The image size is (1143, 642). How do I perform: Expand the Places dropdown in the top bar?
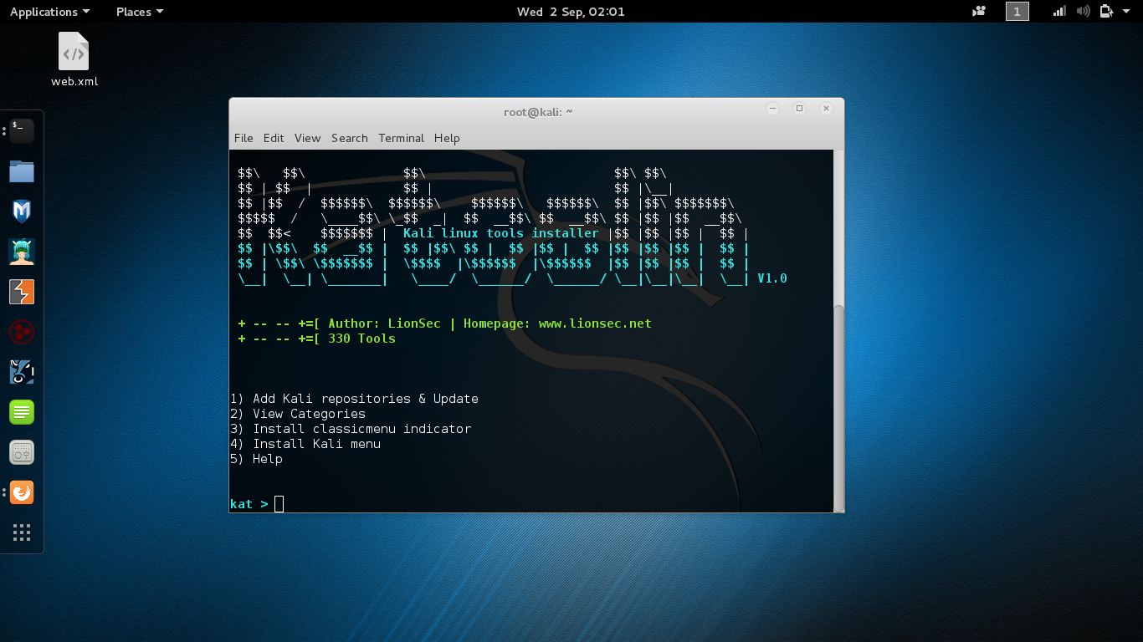coord(134,11)
